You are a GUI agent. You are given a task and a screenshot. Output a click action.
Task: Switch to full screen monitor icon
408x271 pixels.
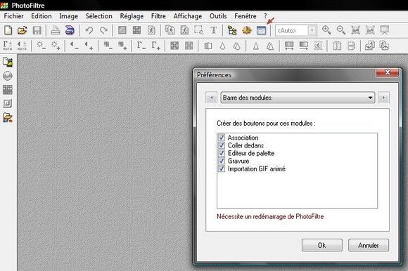pyautogui.click(x=384, y=30)
